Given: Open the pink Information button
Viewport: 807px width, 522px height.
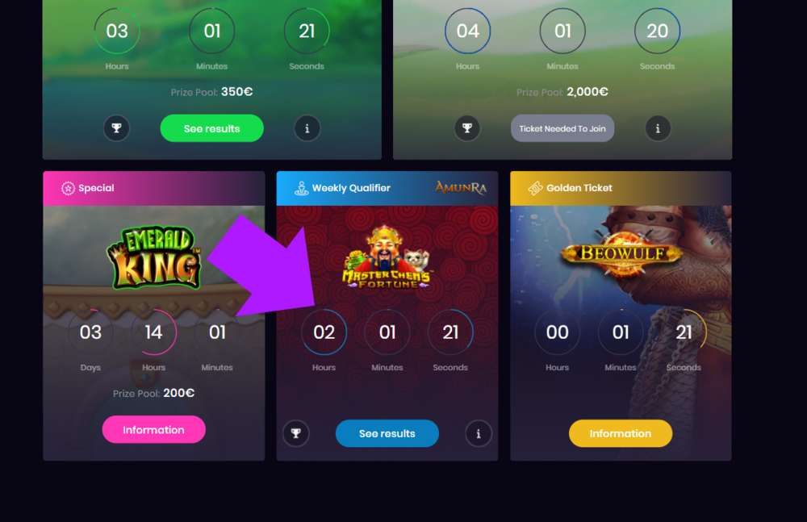Looking at the screenshot, I should tap(154, 429).
